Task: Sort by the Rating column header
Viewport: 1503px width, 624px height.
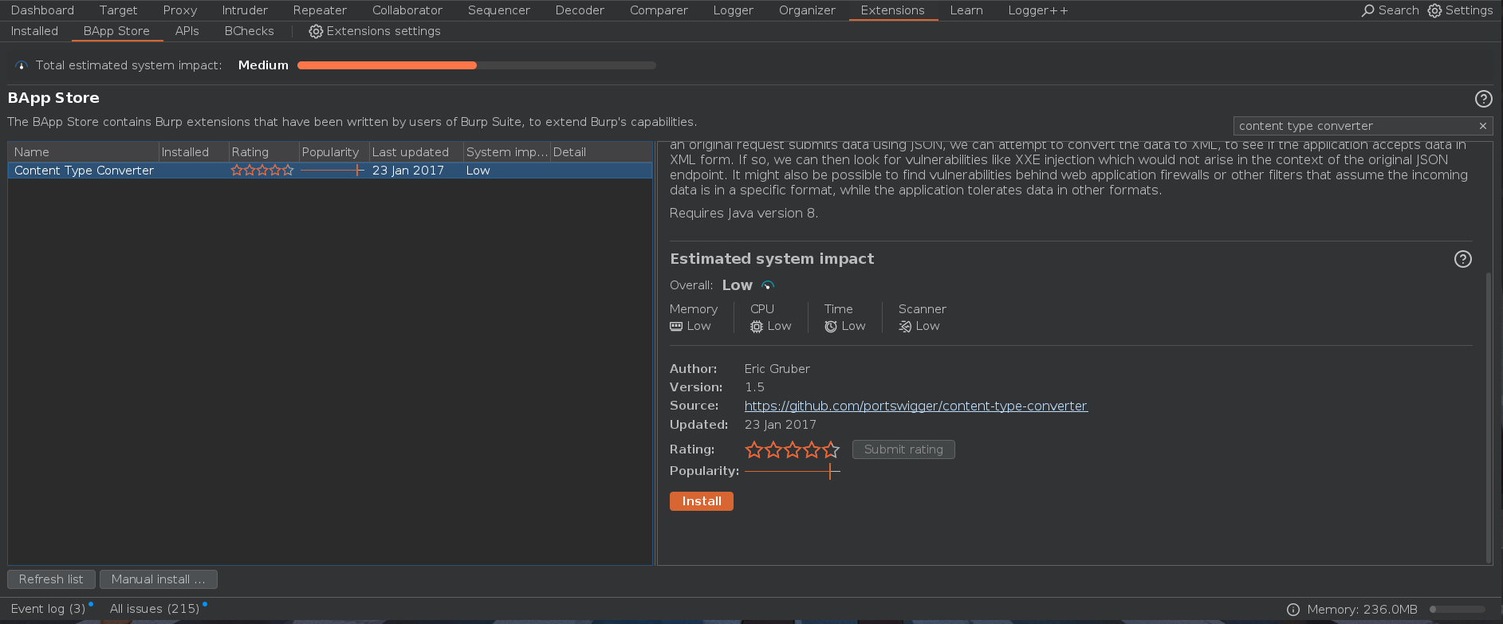Action: (264, 152)
